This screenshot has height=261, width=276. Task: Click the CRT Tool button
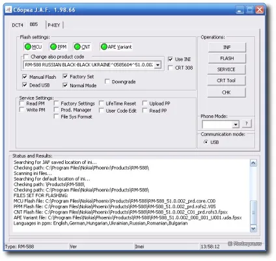tap(227, 81)
